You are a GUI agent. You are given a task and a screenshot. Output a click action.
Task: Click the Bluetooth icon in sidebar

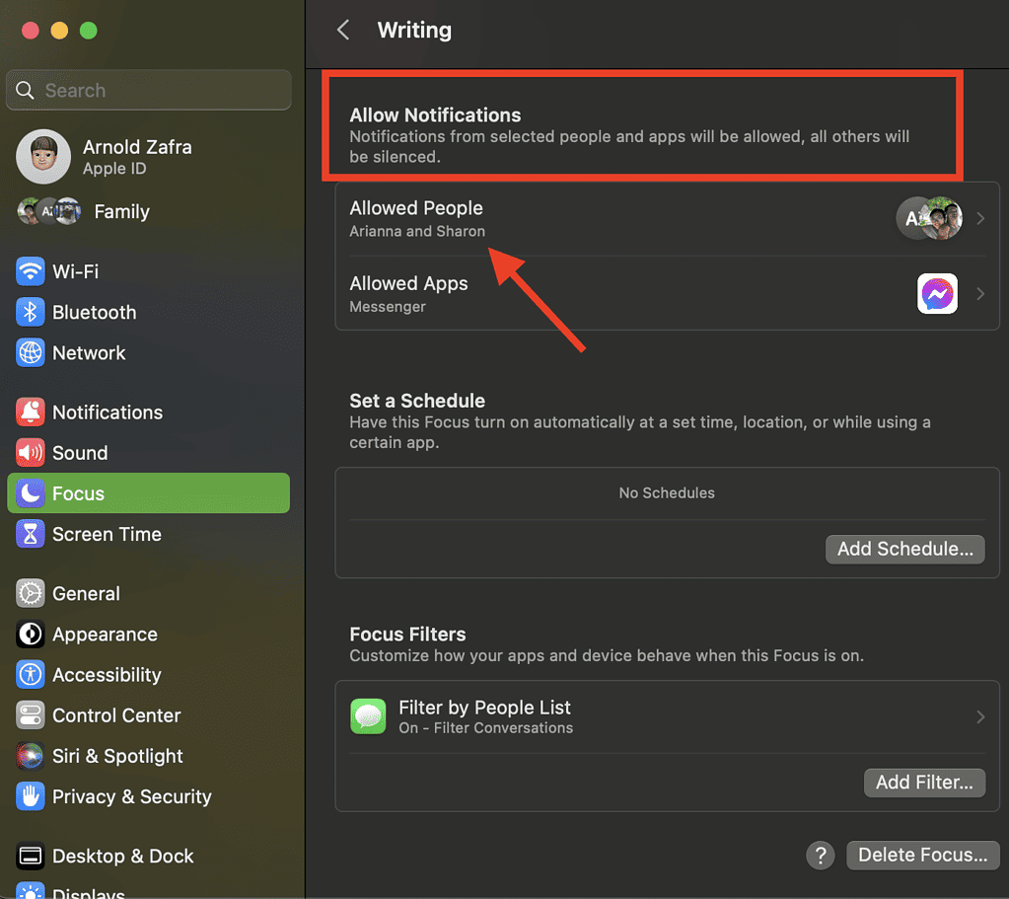[x=31, y=312]
